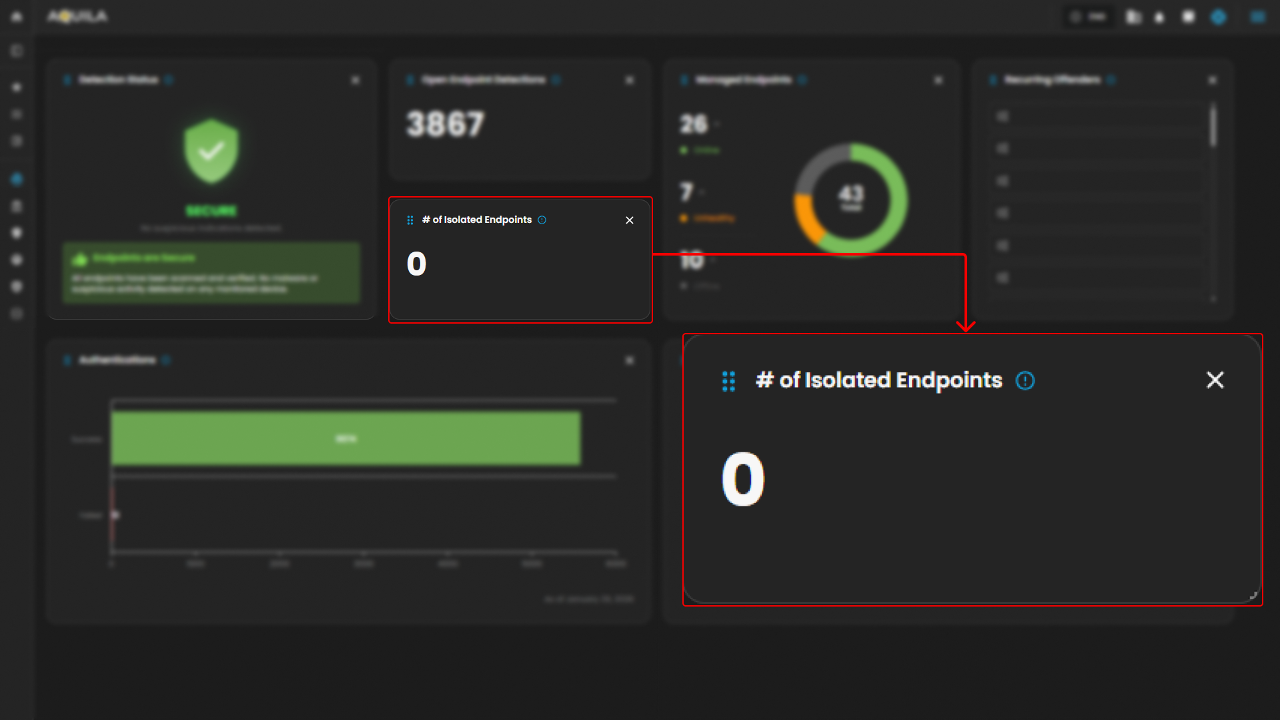Screen dimensions: 1280x720
Task: Close the Detection Status widget
Action: pos(356,80)
